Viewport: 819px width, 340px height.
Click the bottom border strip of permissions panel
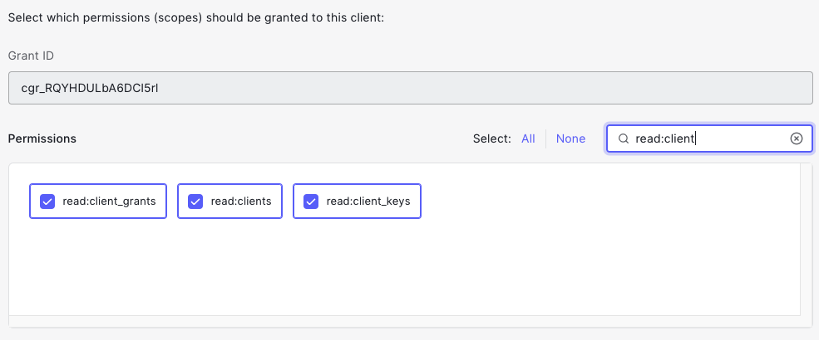[x=411, y=321]
